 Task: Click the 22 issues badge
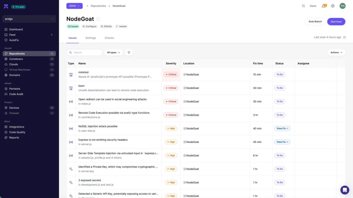click(73, 26)
